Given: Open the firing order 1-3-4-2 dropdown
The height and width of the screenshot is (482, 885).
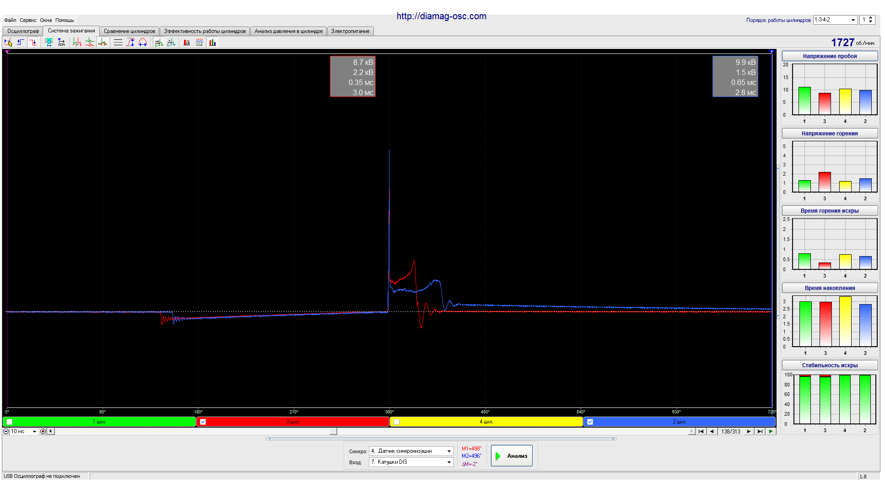Looking at the screenshot, I should click(x=853, y=20).
